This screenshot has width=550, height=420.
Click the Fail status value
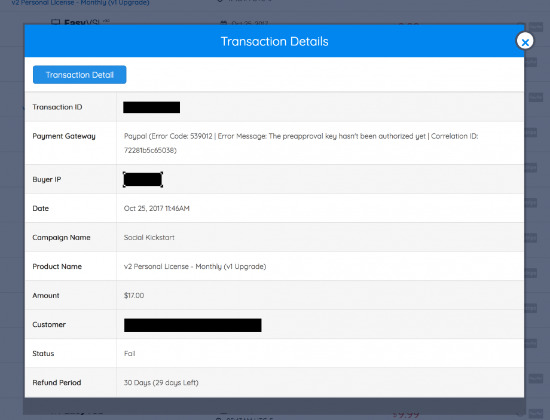pos(130,354)
